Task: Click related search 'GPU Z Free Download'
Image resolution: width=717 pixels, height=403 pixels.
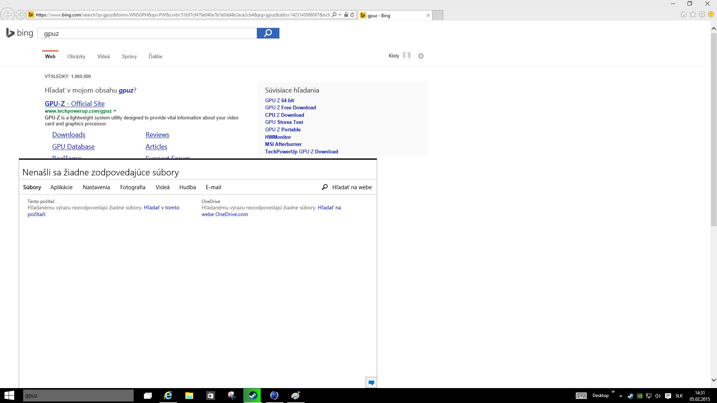Action: coord(291,107)
